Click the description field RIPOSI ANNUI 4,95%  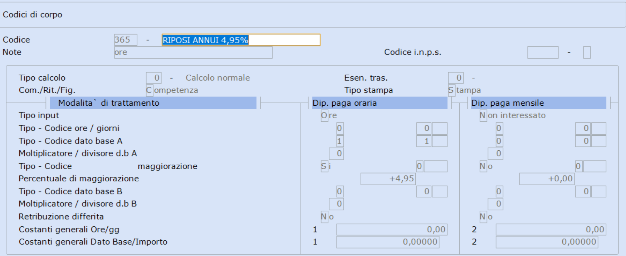(x=241, y=40)
